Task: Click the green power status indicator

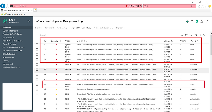Action: tap(187, 21)
